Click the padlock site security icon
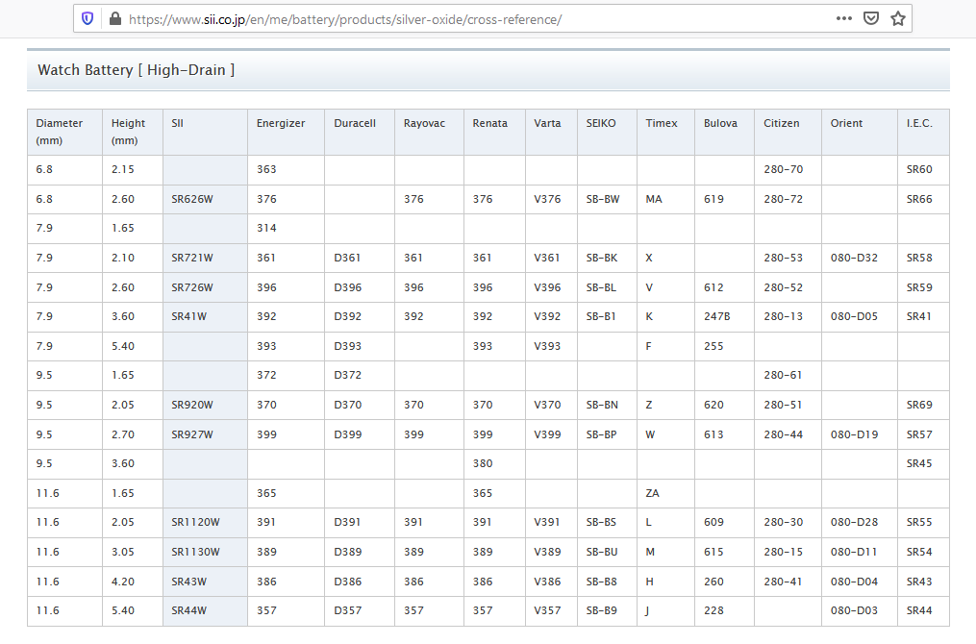 (x=115, y=18)
